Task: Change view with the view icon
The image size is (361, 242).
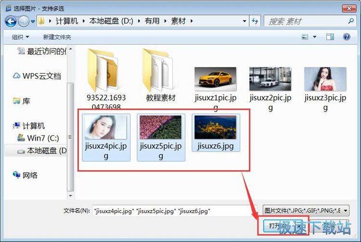Action: coord(305,37)
